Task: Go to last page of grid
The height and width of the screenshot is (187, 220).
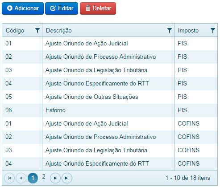Action: point(67,178)
